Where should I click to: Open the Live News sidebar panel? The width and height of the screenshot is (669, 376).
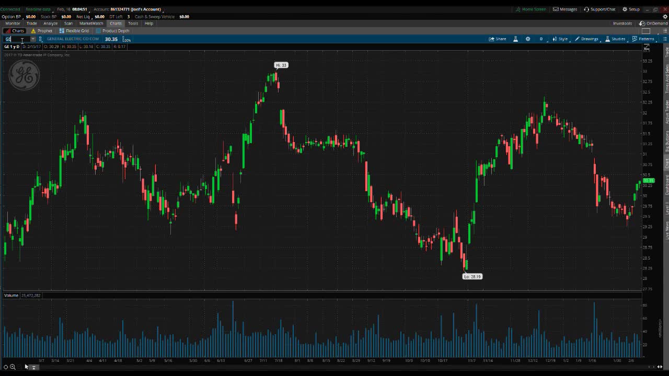(666, 230)
